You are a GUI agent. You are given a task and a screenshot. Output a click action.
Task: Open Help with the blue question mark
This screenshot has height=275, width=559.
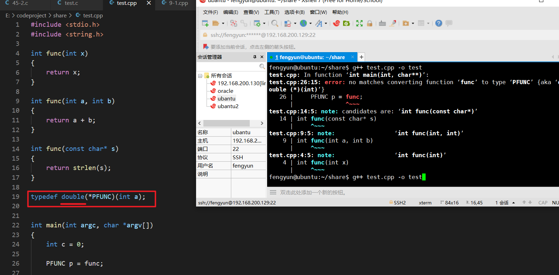tap(439, 23)
